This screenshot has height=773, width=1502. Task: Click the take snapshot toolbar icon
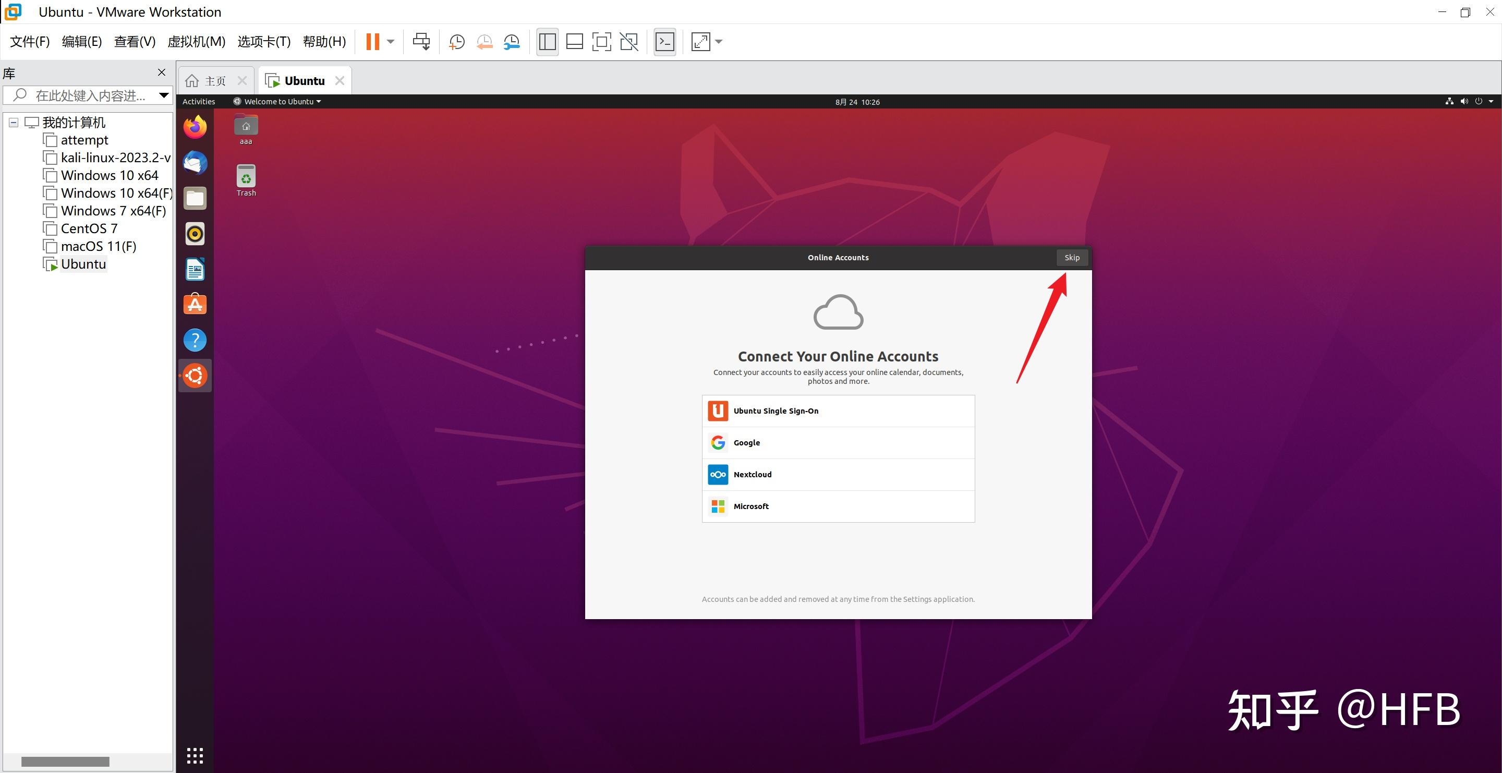pyautogui.click(x=456, y=41)
